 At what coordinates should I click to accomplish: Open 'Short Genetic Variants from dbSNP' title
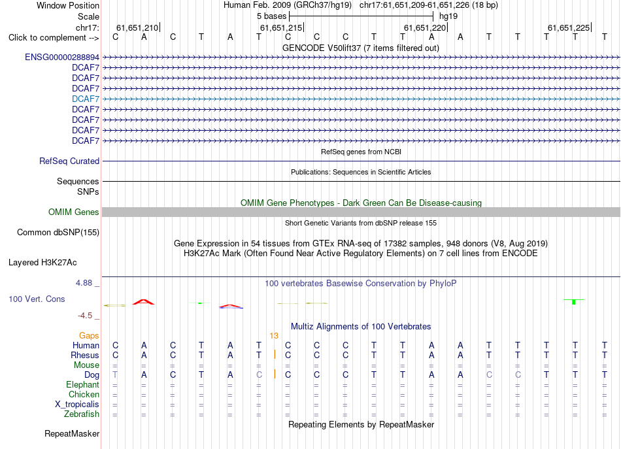point(361,223)
